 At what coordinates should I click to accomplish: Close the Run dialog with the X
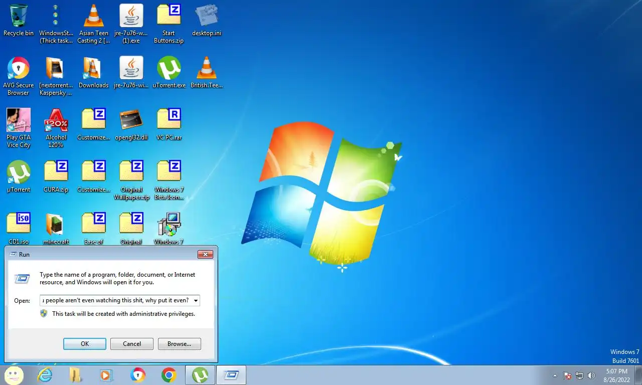pos(205,255)
